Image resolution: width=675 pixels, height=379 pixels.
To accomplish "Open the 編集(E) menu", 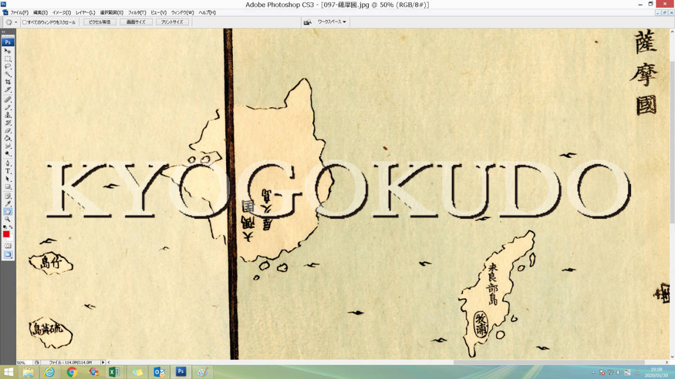I will [40, 12].
